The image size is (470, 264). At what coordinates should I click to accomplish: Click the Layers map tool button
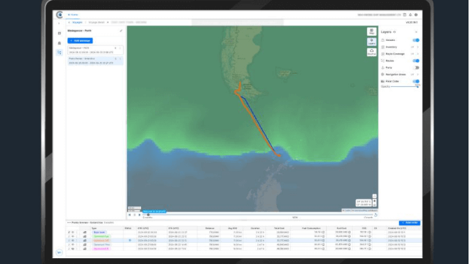coord(371,42)
